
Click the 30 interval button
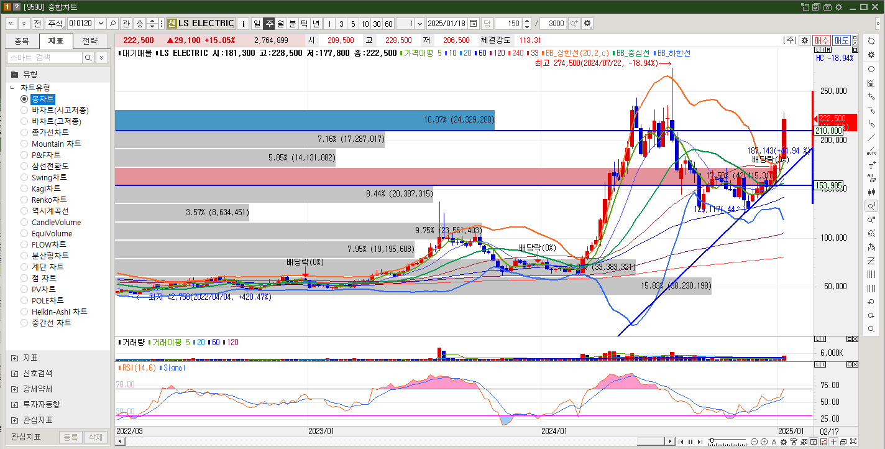(x=377, y=23)
